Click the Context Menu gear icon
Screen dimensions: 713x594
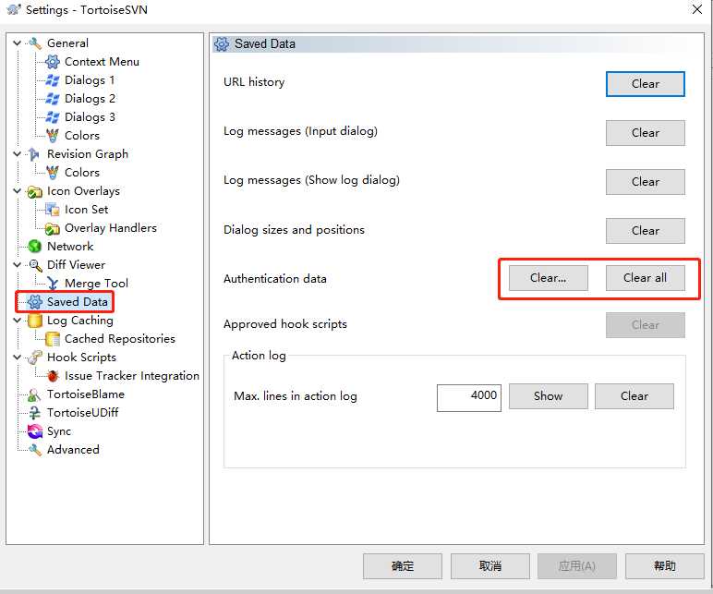point(53,61)
